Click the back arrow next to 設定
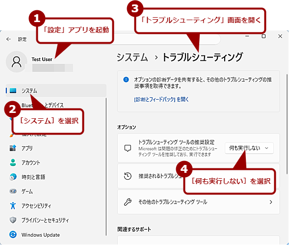Image resolution: width=289 pixels, height=245 pixels. point(8,39)
